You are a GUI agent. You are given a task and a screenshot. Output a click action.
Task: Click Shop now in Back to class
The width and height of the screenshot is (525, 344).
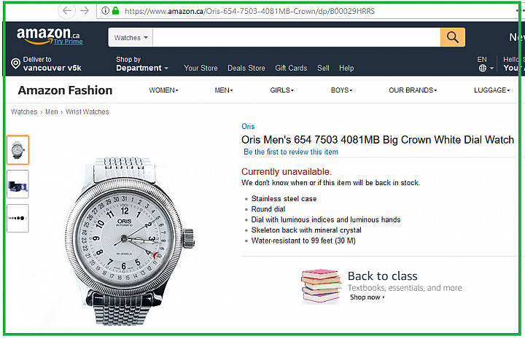(x=367, y=297)
